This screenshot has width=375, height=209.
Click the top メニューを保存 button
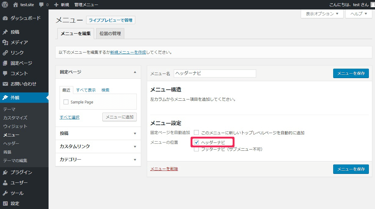pos(351,74)
